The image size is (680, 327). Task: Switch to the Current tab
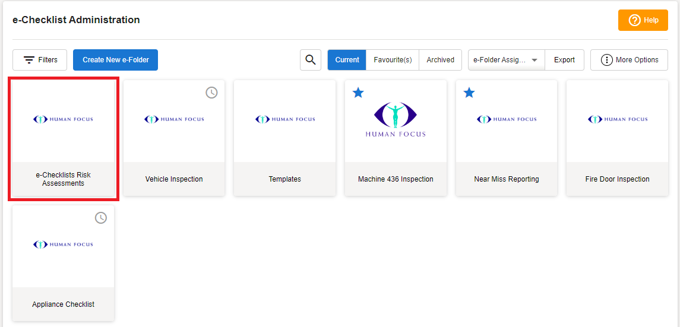click(347, 60)
